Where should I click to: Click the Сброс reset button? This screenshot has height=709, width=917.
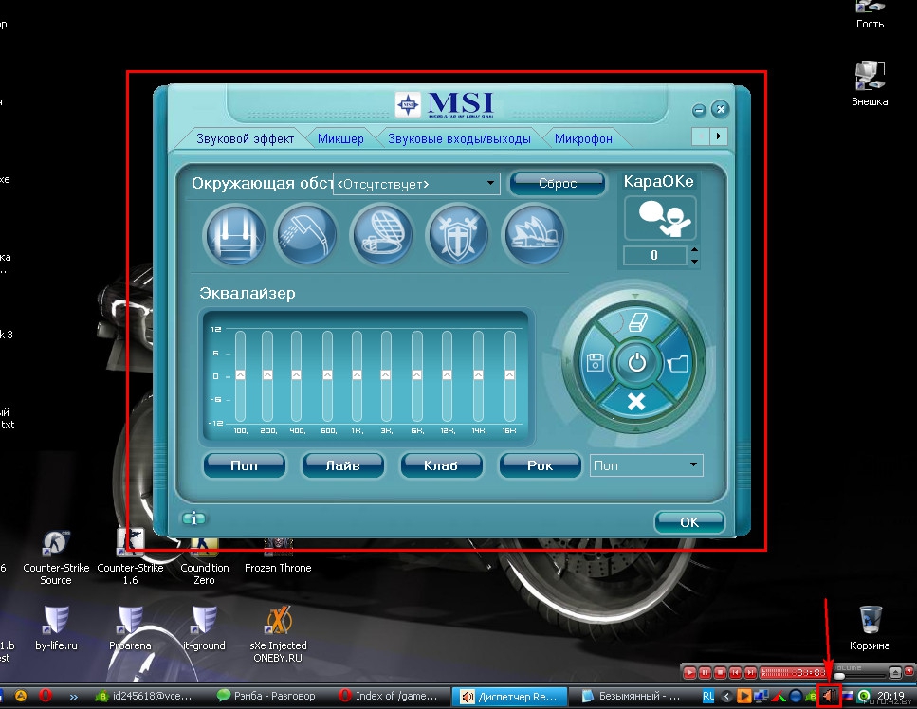[558, 184]
